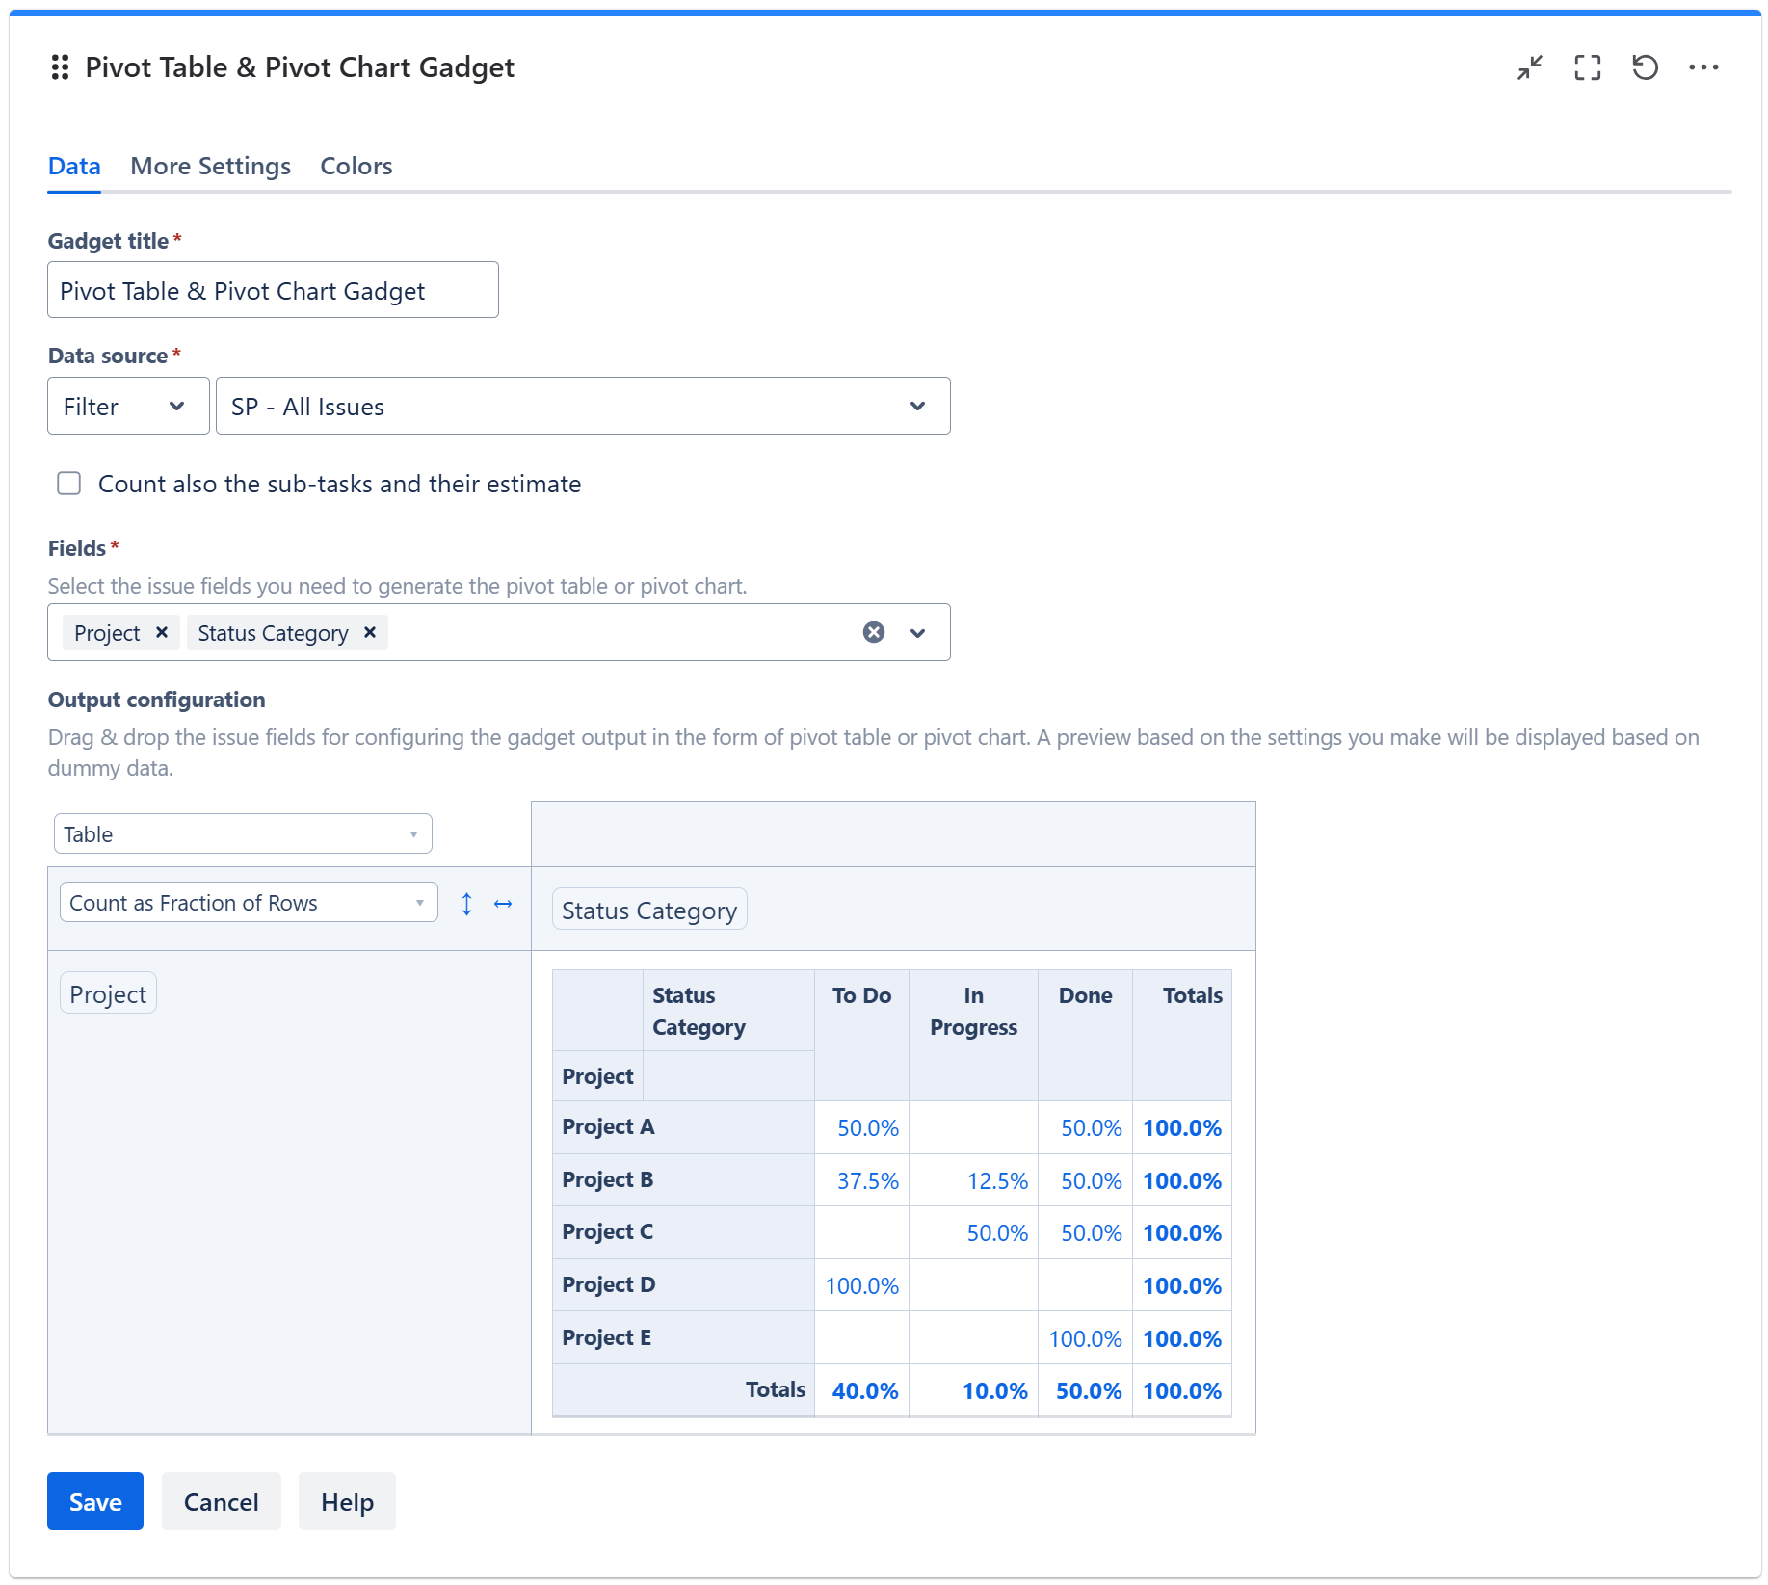Open the Filter data source type dropdown
1768x1585 pixels.
128,407
